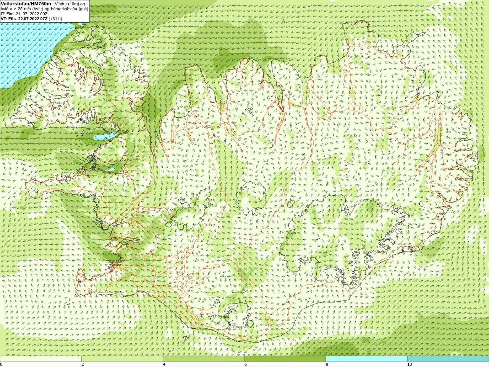Click the 'Vindur (10m) og' caption text
The width and height of the screenshot is (489, 367).
(x=70, y=4)
